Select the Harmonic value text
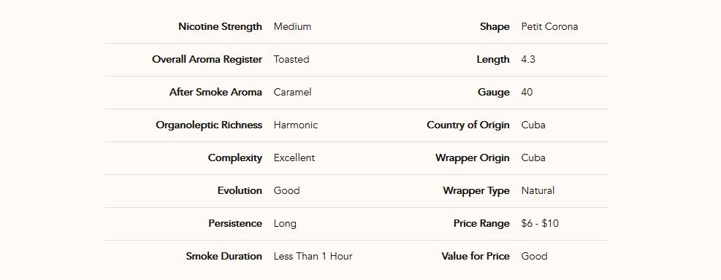 [x=296, y=125]
